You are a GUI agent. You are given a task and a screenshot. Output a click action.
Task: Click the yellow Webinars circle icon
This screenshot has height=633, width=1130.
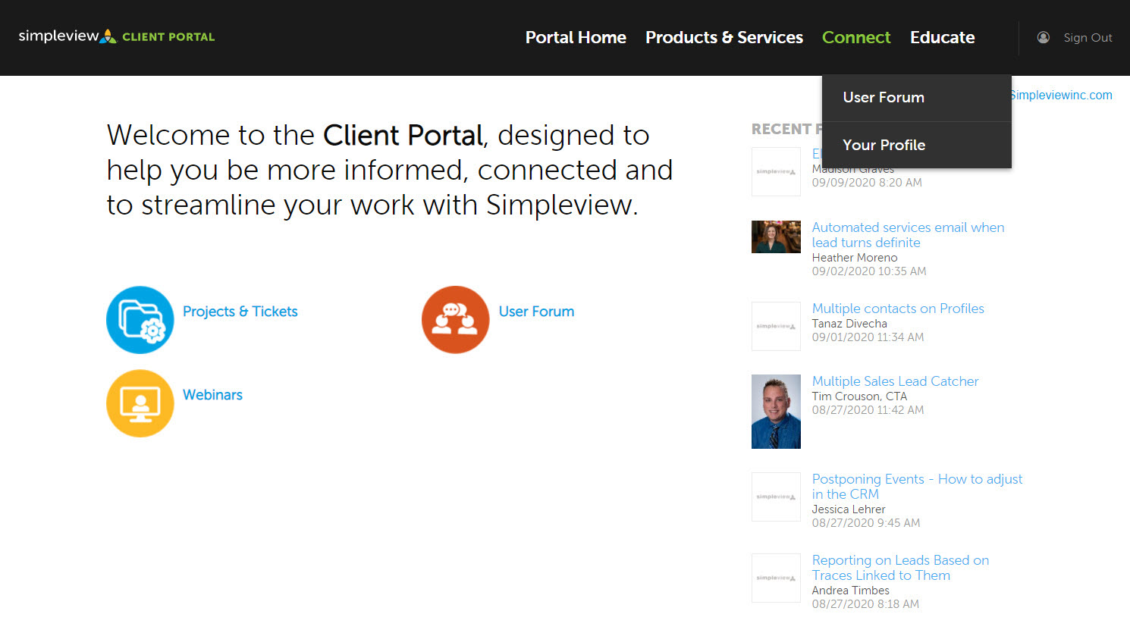[140, 403]
